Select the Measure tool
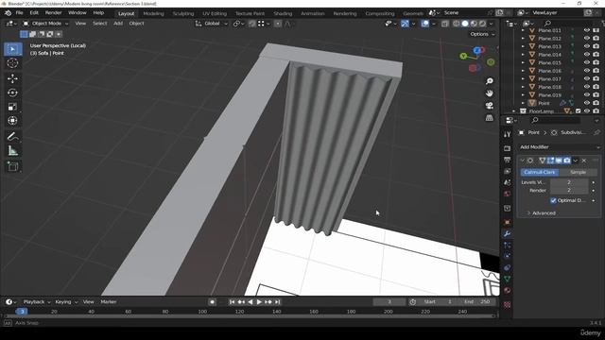This screenshot has width=605, height=340. (12, 151)
